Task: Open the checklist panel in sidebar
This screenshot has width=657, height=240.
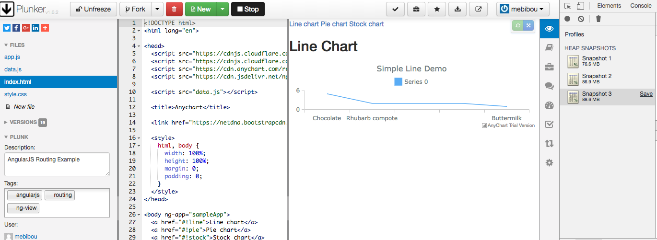Action: click(x=550, y=125)
